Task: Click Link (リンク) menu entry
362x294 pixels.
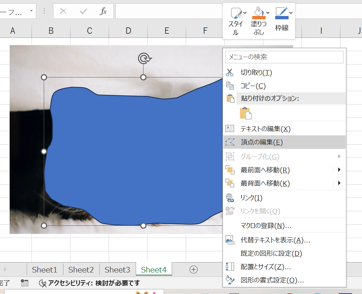Action: pyautogui.click(x=284, y=198)
